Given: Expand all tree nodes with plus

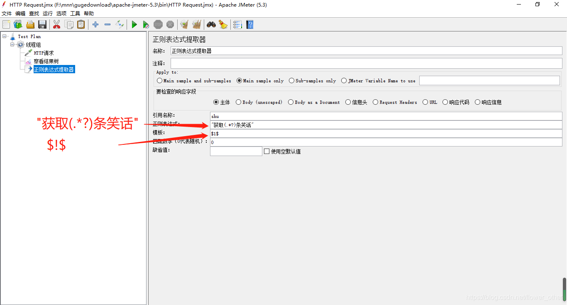Looking at the screenshot, I should (95, 25).
